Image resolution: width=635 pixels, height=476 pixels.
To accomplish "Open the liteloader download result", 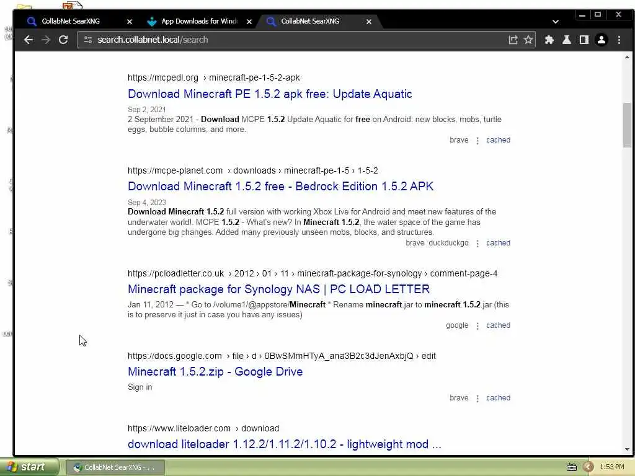I will 284,444.
